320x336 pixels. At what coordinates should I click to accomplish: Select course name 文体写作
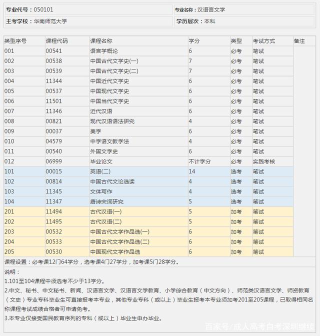pos(101,191)
